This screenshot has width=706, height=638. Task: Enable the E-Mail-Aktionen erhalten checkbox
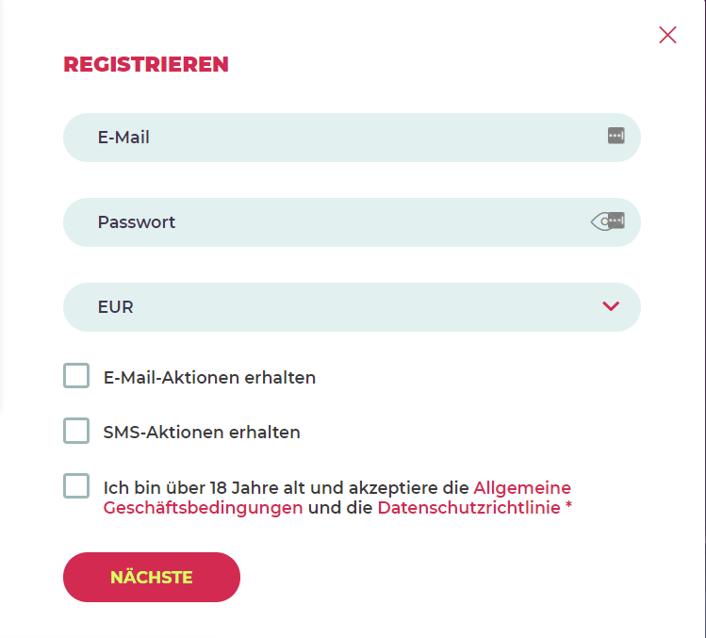pos(76,376)
